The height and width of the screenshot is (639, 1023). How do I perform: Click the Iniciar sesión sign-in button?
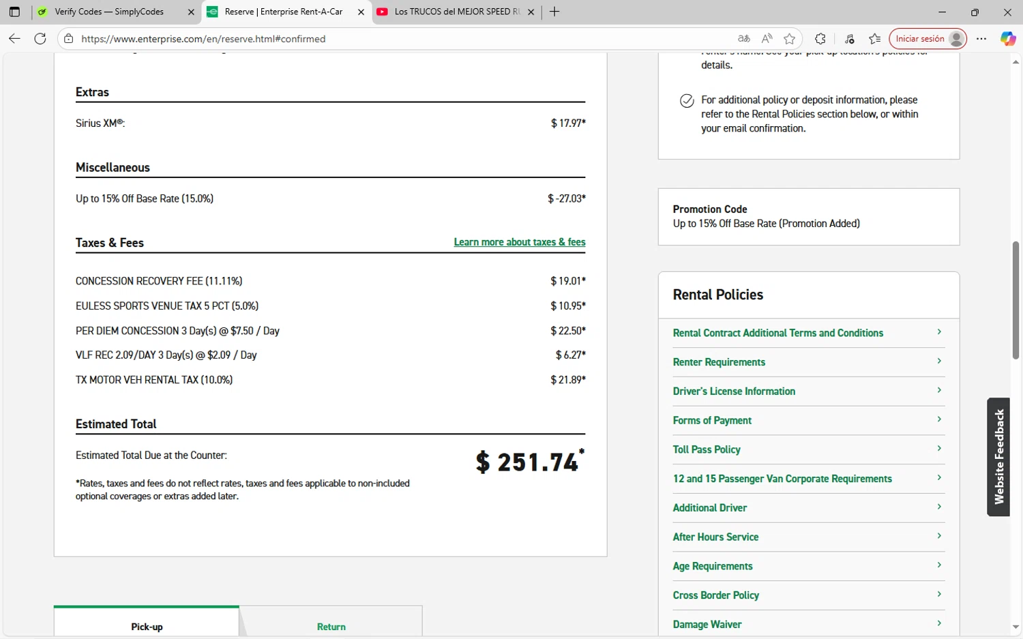tap(928, 39)
